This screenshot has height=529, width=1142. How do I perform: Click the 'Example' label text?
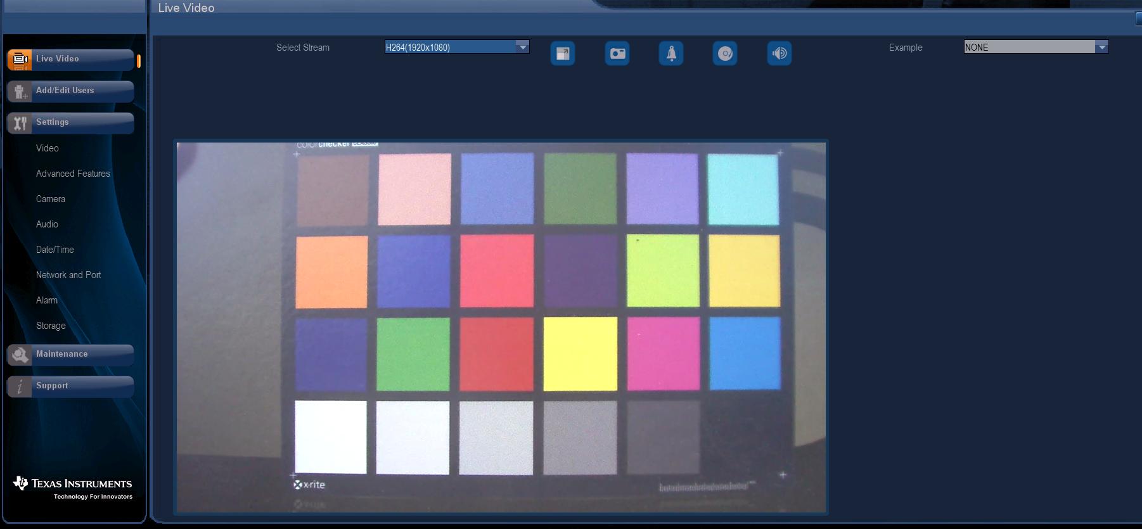pyautogui.click(x=906, y=48)
